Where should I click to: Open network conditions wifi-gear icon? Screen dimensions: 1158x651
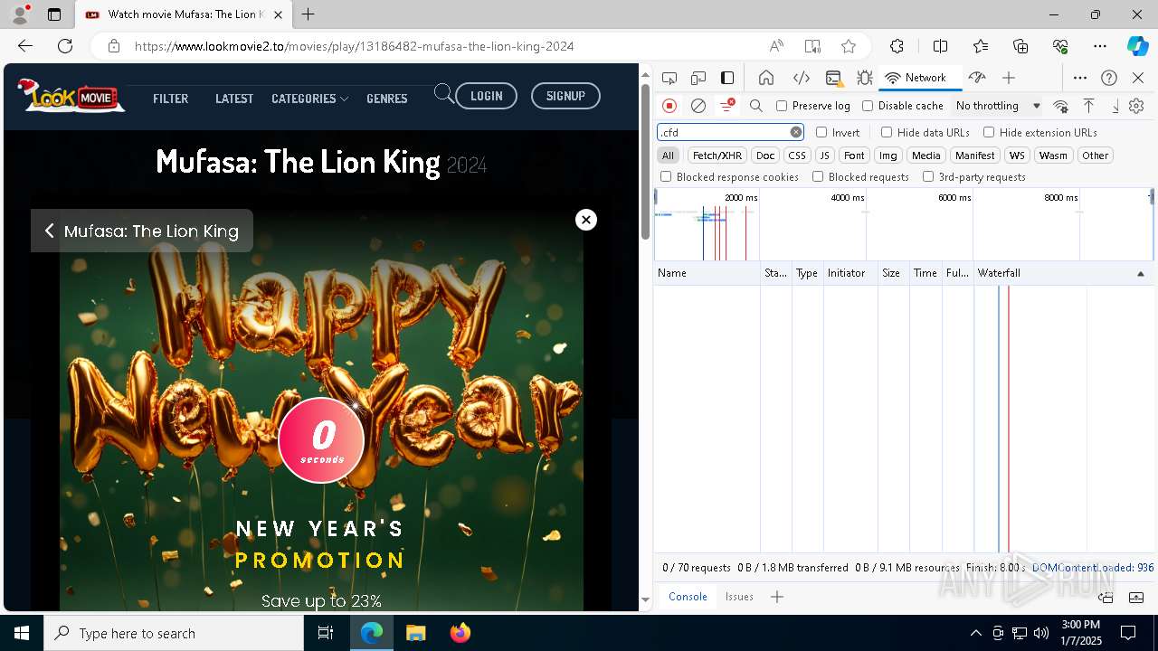pos(1061,106)
